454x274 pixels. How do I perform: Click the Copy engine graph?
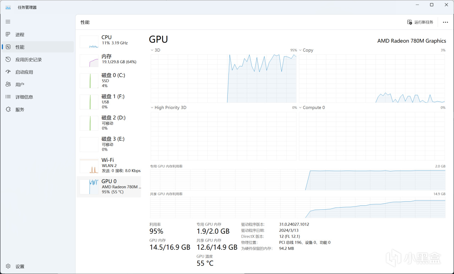(372, 79)
